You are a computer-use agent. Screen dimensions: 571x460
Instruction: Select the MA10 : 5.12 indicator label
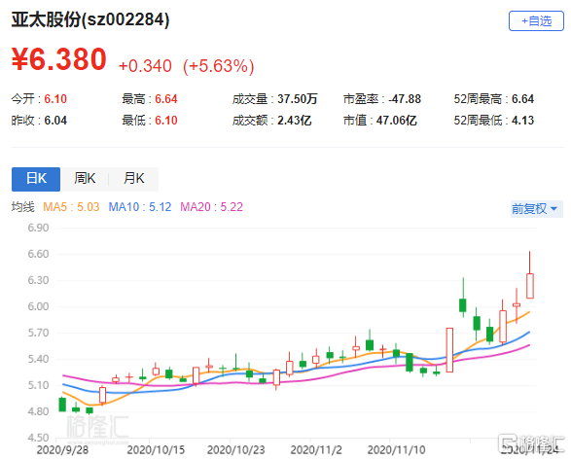pos(140,207)
